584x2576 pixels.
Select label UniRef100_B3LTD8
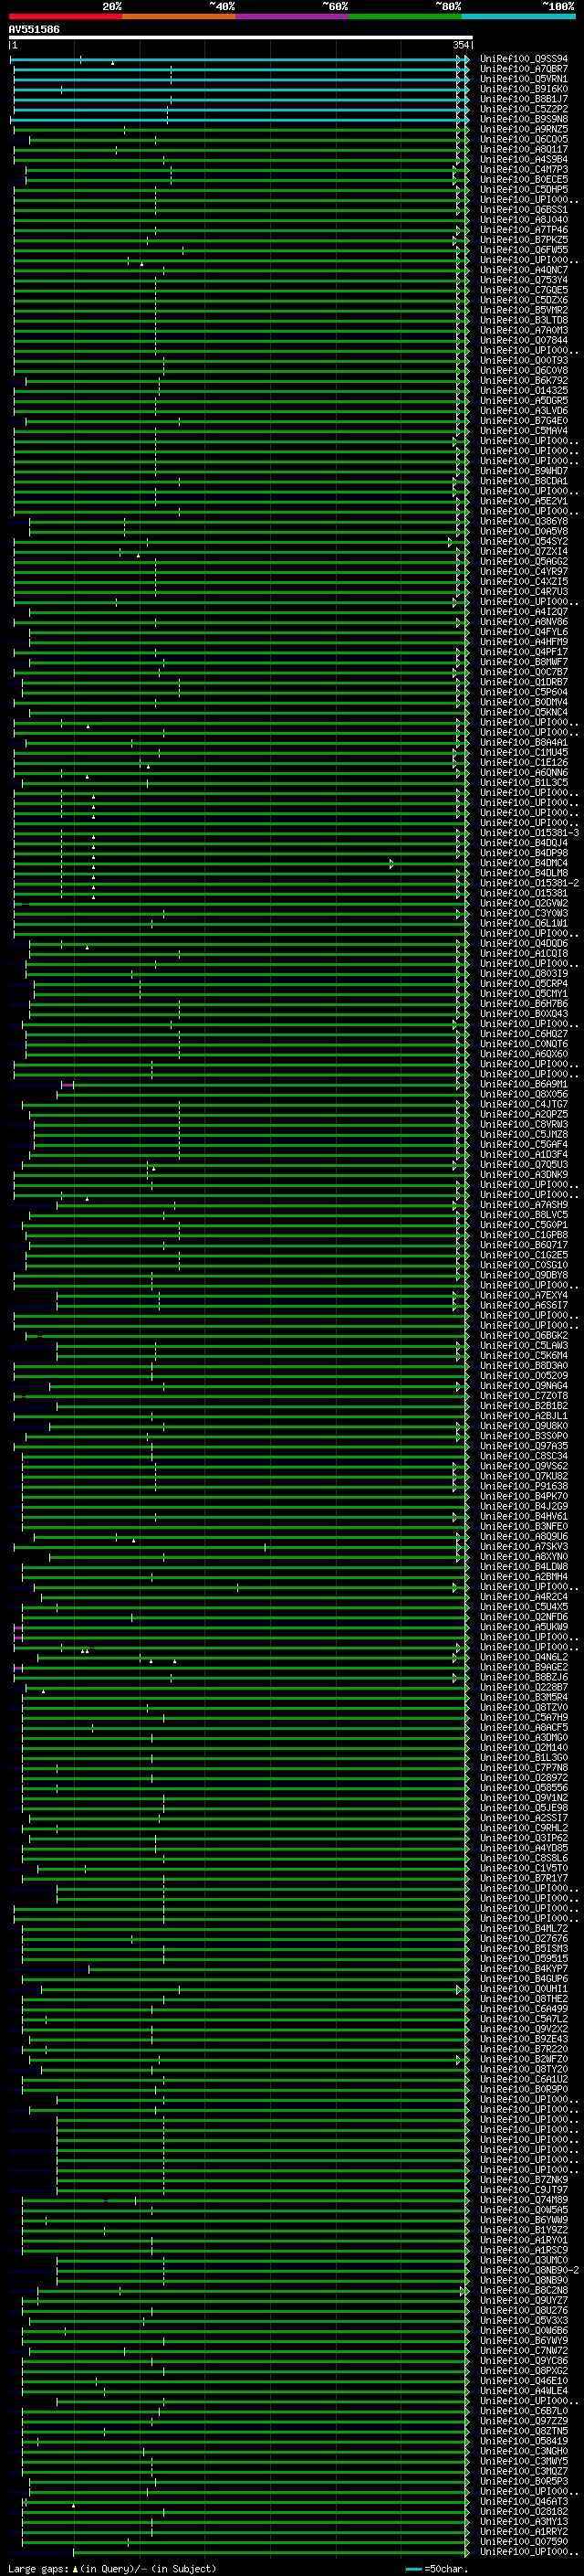pyautogui.click(x=524, y=320)
